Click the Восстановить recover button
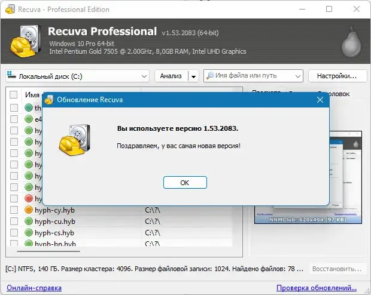371x295 pixels. 337,269
